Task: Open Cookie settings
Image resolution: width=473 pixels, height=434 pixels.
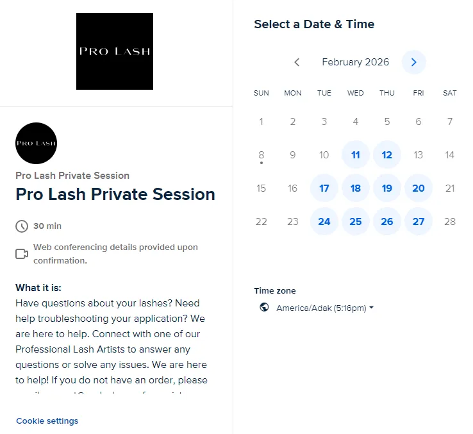Action: coord(47,421)
